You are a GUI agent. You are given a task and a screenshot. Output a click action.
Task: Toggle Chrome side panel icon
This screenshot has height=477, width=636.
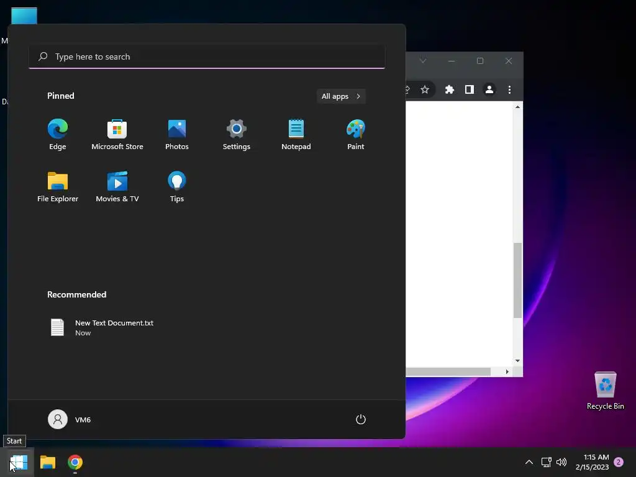[x=470, y=89]
